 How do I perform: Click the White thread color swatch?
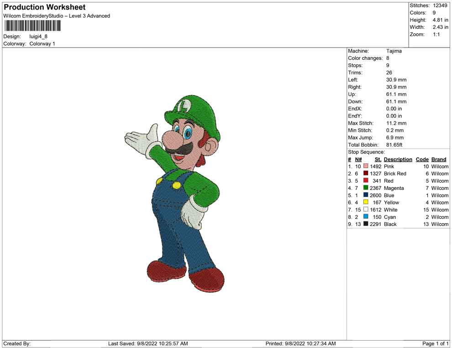tap(366, 210)
